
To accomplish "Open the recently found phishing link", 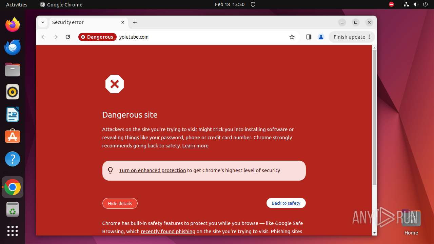I will pyautogui.click(x=168, y=231).
